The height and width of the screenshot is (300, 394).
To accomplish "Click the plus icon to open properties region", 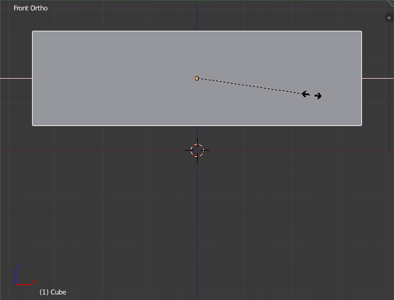I will (x=388, y=18).
